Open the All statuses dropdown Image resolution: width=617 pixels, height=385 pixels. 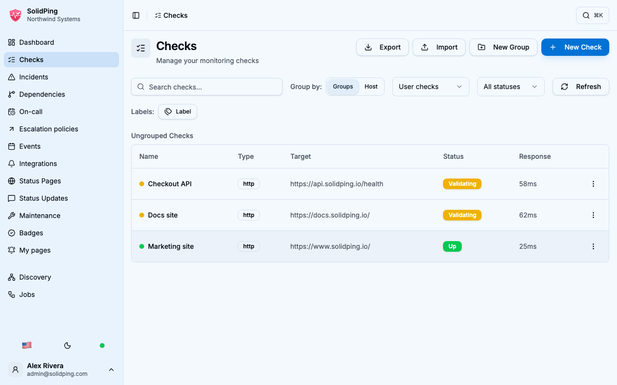point(511,87)
